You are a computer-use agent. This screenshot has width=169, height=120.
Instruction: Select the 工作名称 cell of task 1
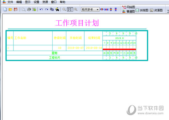coord(33,48)
